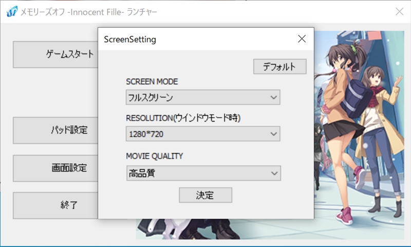Click the launcher title メモリーズオフ -Innocent Fille- ランチャー
411x247 pixels.
tap(88, 12)
